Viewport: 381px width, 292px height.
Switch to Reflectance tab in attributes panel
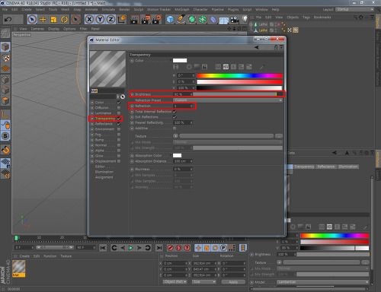(326, 167)
